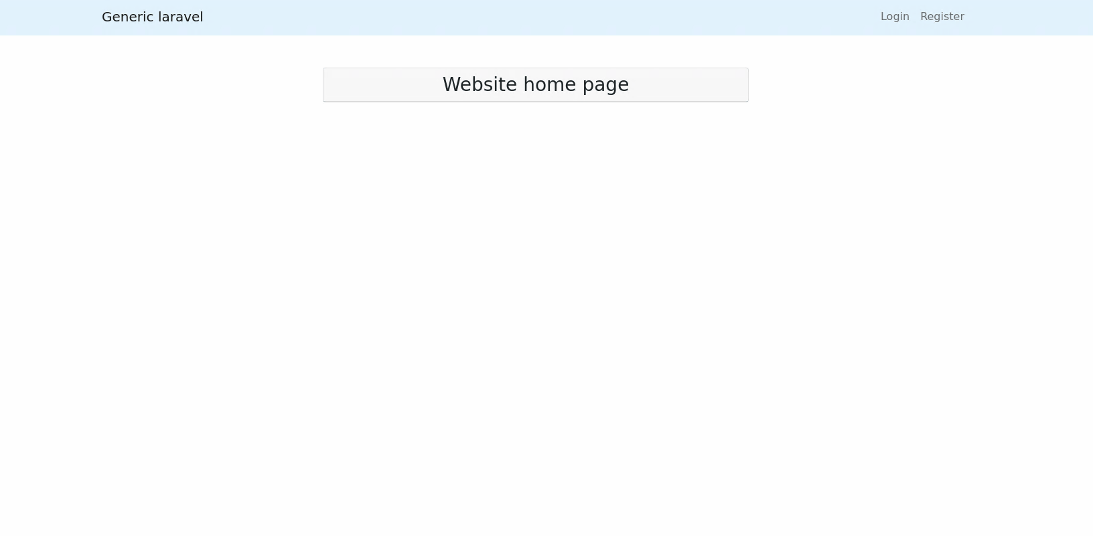Return home via Generic laravel title
1093x536 pixels.
tap(152, 17)
